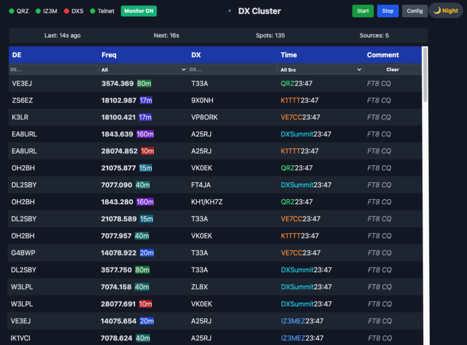This screenshot has height=345, width=467.
Task: Click the IZ3M source status dot
Action: pos(38,11)
